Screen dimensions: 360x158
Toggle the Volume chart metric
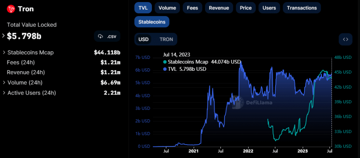coord(167,8)
